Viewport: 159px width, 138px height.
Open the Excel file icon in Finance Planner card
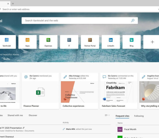point(40,92)
